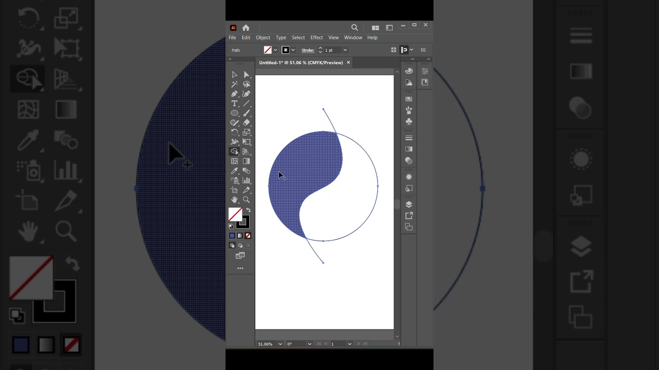Select the Pen tool
The image size is (659, 370).
234,94
